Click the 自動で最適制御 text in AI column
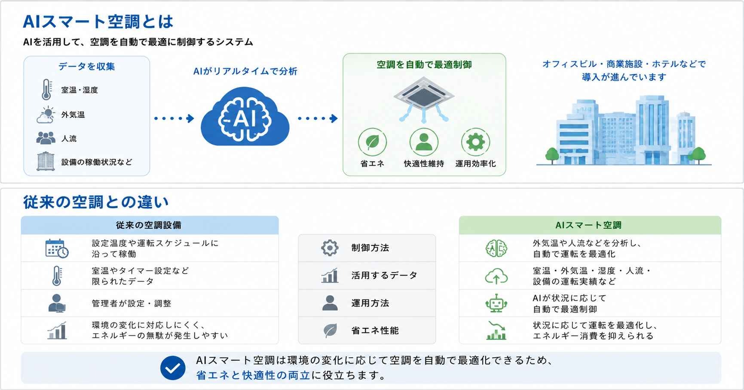The width and height of the screenshot is (744, 390). (x=565, y=309)
